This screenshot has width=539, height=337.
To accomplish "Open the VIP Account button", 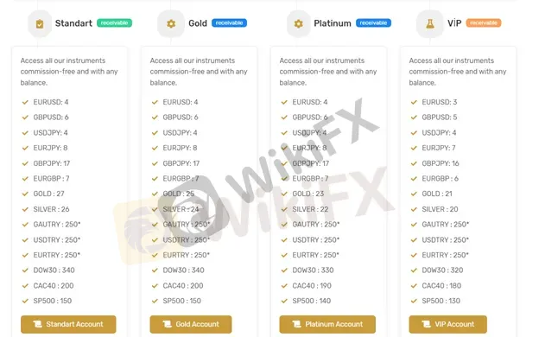I will 448,324.
